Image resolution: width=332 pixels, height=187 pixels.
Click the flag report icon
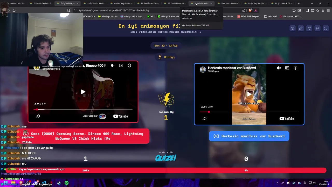[x=317, y=28]
